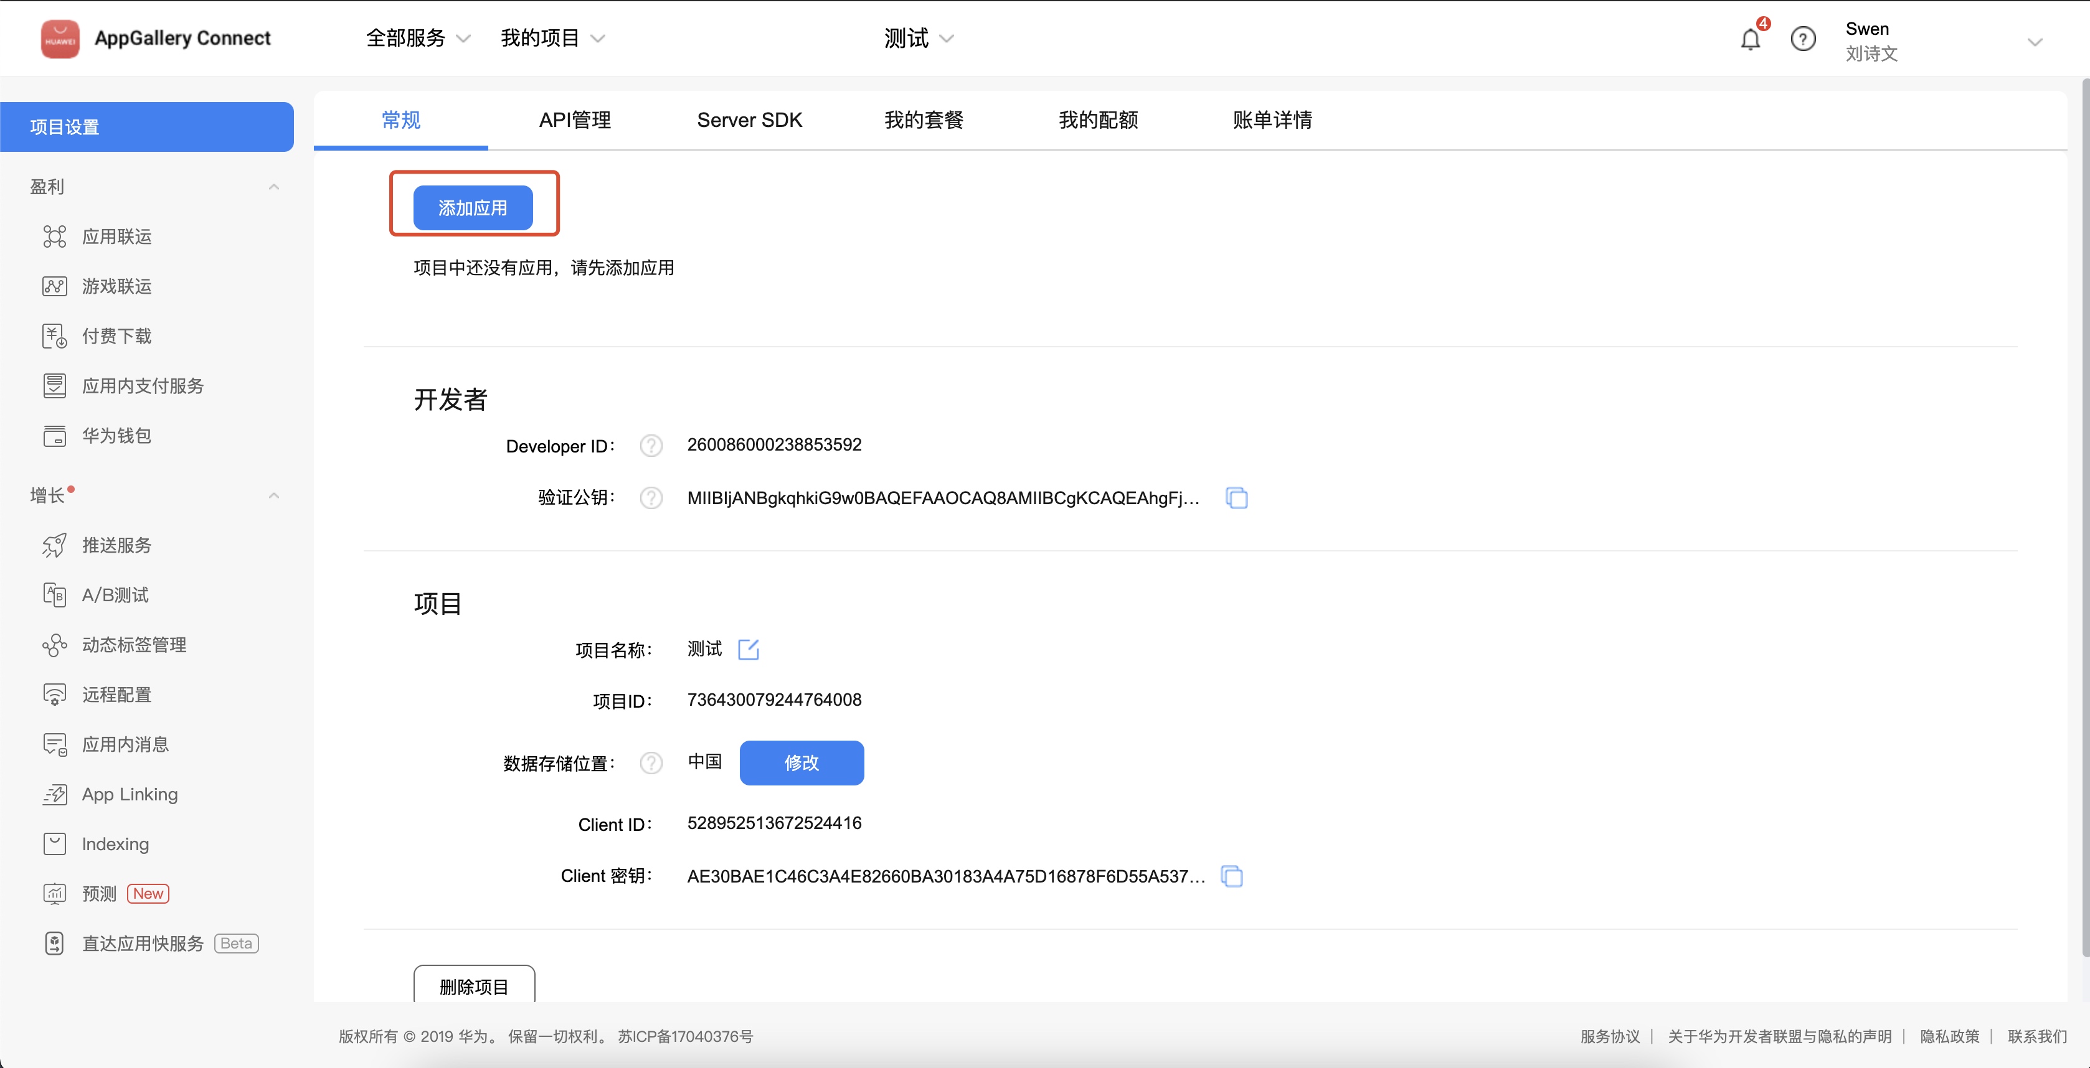Open 应用联运 in the sidebar
The image size is (2090, 1068).
pyautogui.click(x=117, y=237)
